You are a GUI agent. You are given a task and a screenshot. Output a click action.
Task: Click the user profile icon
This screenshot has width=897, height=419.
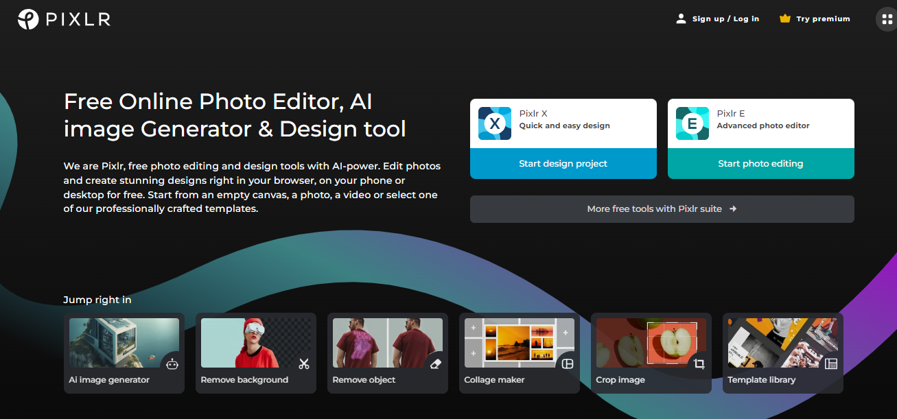pyautogui.click(x=681, y=19)
